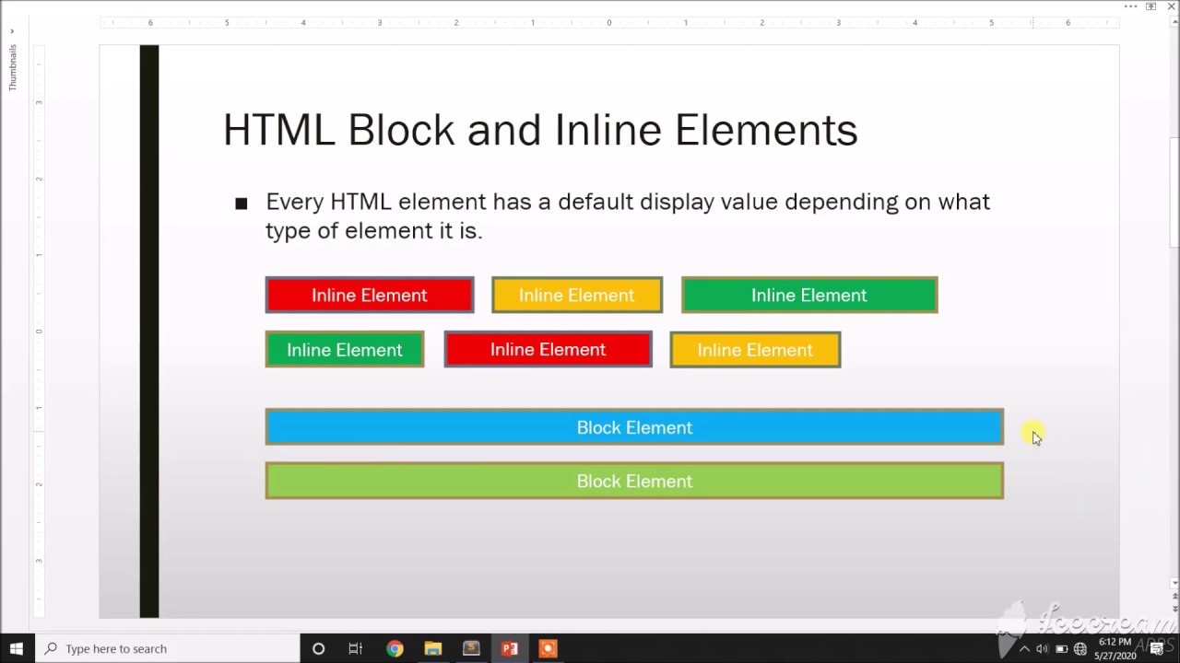The height and width of the screenshot is (663, 1180).
Task: Open Task View on the taskbar
Action: pyautogui.click(x=356, y=648)
